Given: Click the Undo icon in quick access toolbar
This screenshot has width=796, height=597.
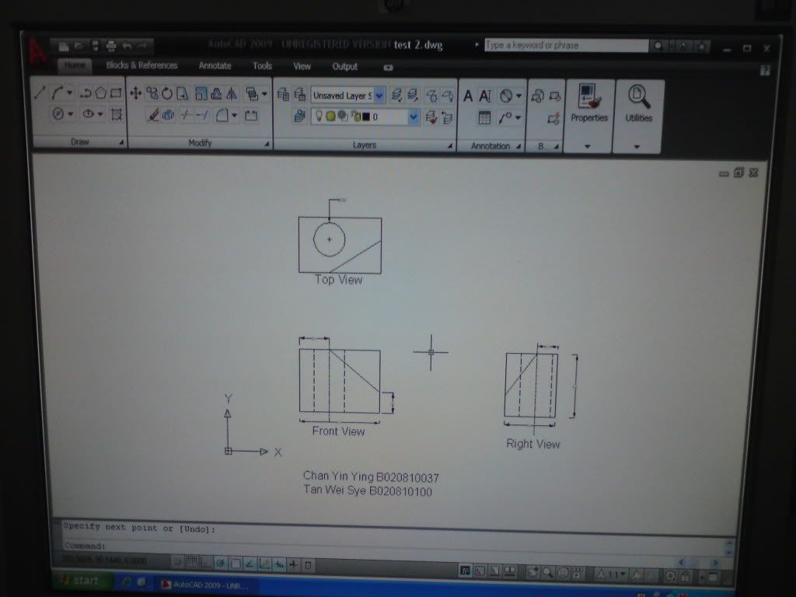Looking at the screenshot, I should point(127,46).
